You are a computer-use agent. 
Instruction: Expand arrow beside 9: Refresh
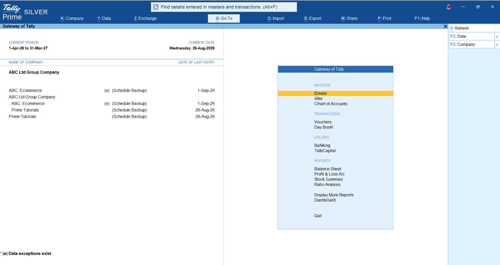tap(497, 28)
